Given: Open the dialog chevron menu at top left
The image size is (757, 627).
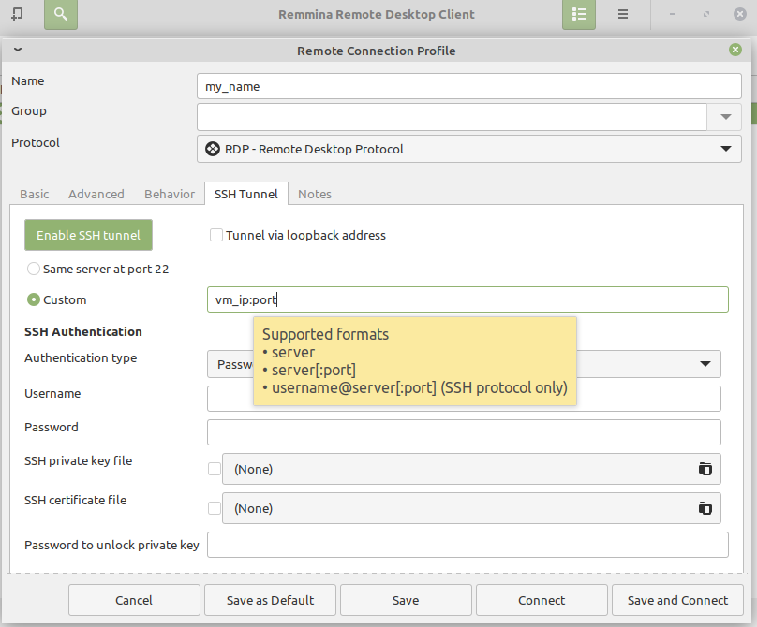Looking at the screenshot, I should tap(18, 50).
